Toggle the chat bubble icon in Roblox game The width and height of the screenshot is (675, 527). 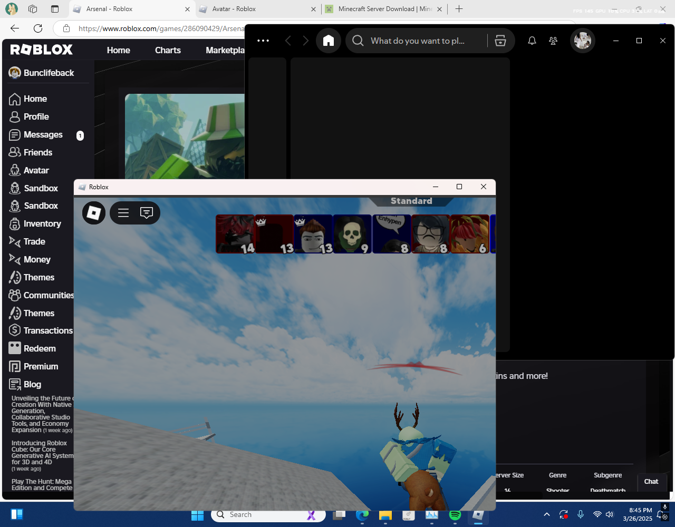147,213
